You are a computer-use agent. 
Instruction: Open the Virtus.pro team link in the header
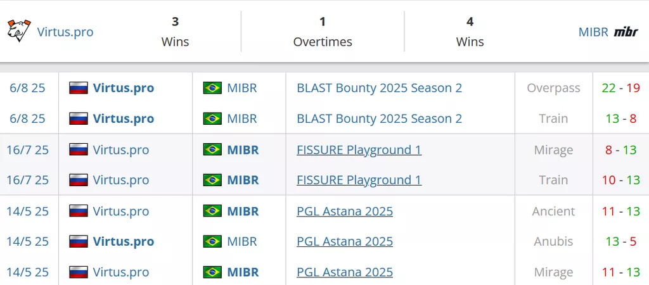(65, 32)
